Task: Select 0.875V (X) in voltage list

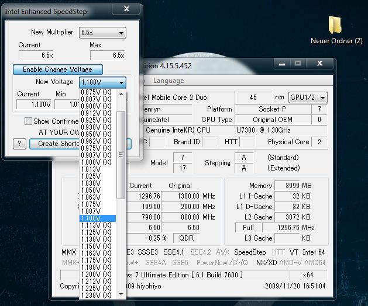Action: pyautogui.click(x=98, y=92)
